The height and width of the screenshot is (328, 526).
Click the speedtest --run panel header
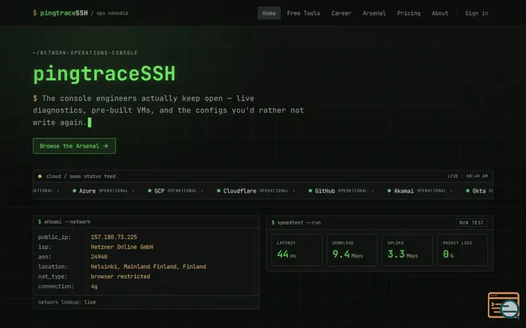(379, 222)
